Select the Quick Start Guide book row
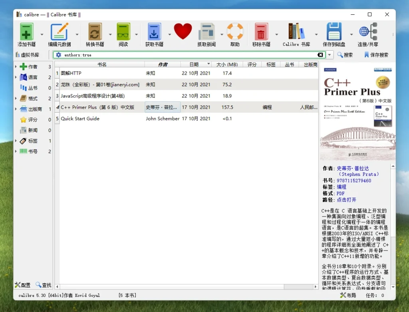The width and height of the screenshot is (409, 312). coord(187,118)
